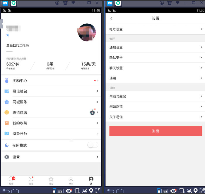The width and height of the screenshot is (205, 194).
Task: Click shake device icon in left emulator
Action: [77, 191]
